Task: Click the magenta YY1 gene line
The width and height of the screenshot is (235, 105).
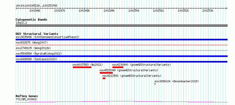Action: coord(121,102)
